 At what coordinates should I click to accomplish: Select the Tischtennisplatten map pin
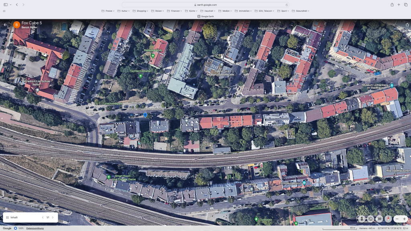141,76
